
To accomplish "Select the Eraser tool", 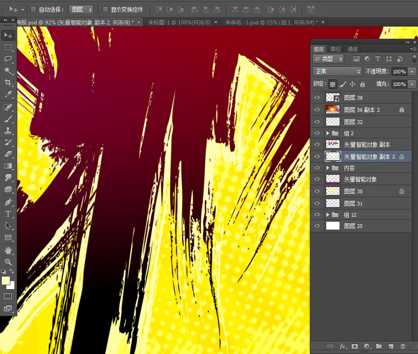I will [x=8, y=154].
